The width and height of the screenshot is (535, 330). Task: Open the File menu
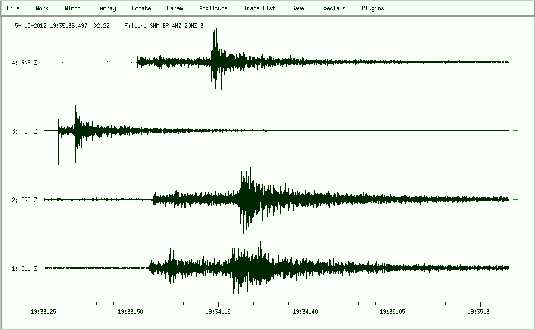(13, 8)
